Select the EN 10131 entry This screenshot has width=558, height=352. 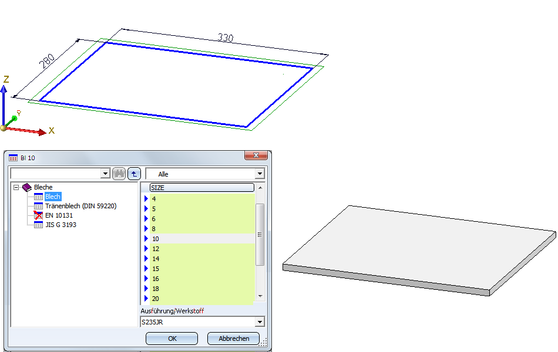click(59, 215)
